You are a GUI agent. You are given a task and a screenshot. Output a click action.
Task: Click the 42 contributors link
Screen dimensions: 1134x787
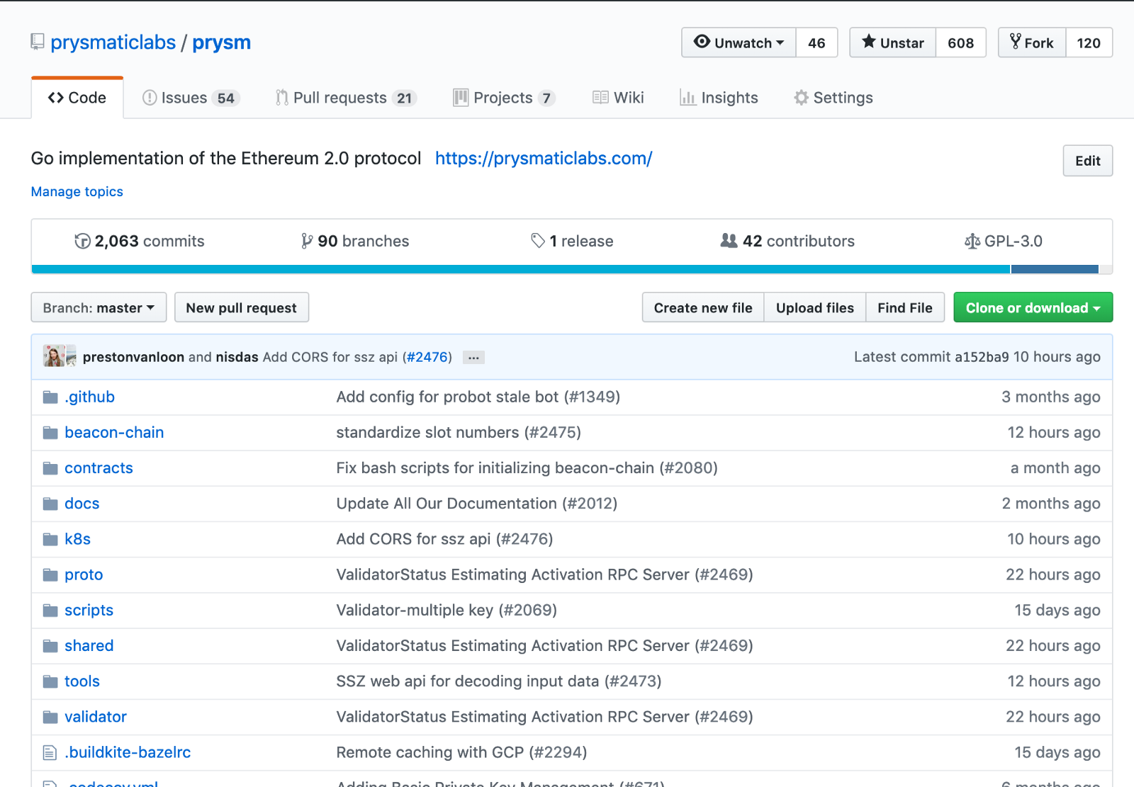pyautogui.click(x=787, y=242)
